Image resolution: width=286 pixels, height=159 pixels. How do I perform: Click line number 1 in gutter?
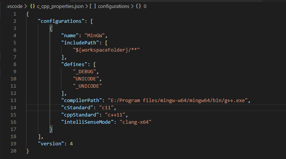coord(15,14)
